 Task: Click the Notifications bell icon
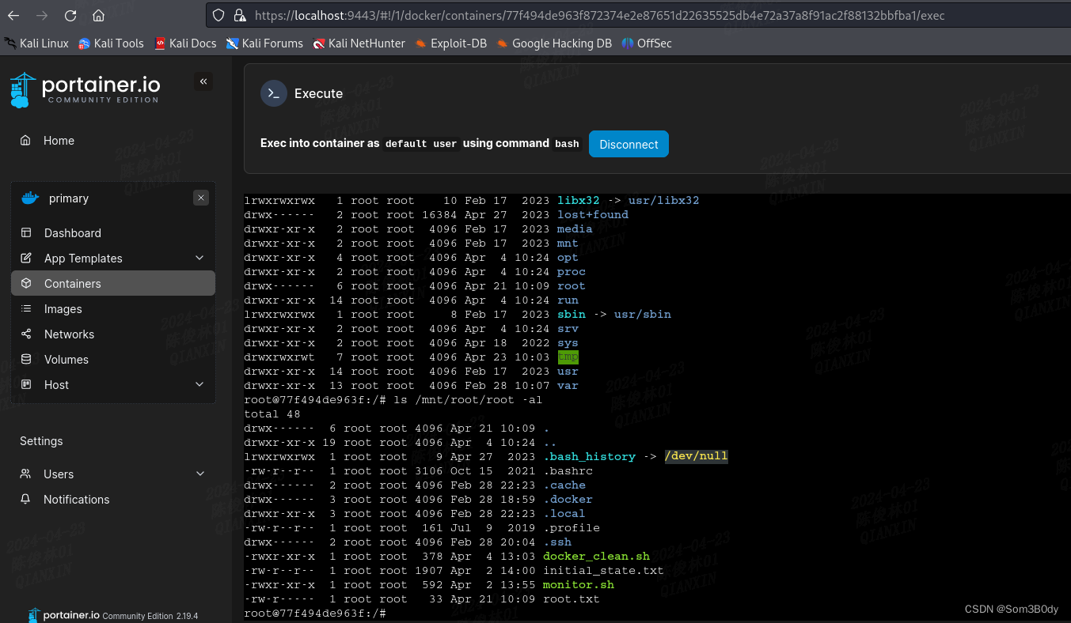(26, 500)
